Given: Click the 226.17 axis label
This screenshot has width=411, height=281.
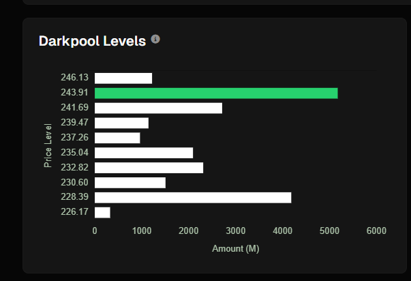Looking at the screenshot, I should 75,211.
